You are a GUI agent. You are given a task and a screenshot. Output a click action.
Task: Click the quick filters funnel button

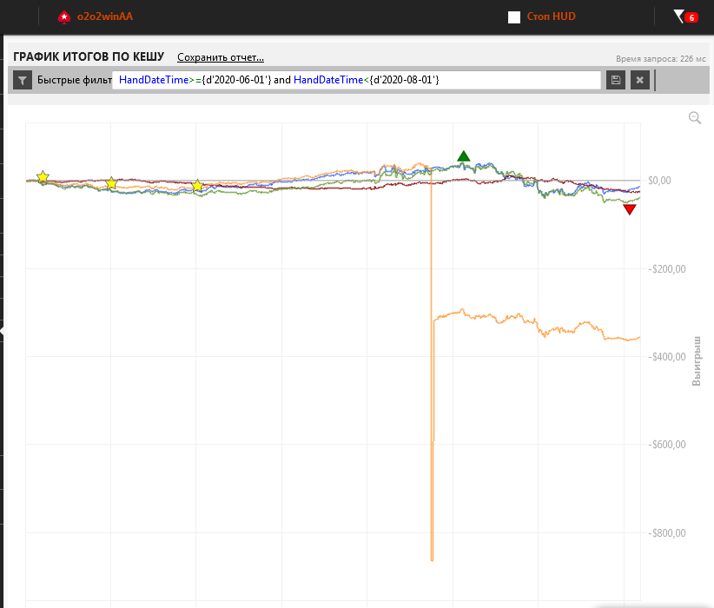coord(23,80)
